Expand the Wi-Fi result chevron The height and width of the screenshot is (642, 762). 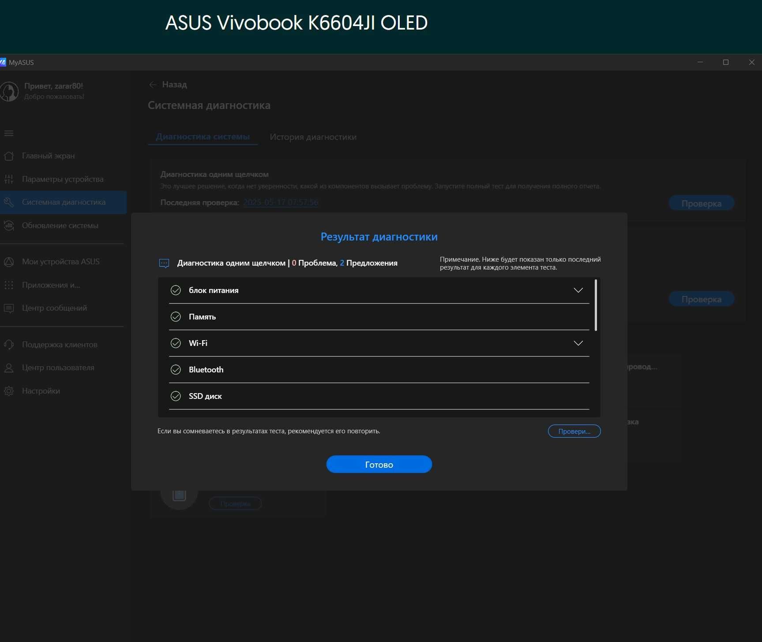[x=578, y=343]
